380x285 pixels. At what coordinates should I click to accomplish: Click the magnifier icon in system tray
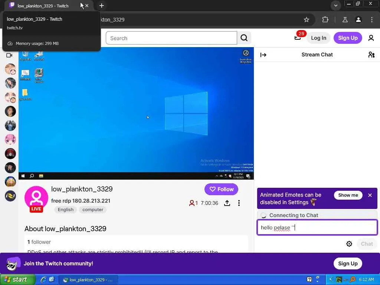353,280
